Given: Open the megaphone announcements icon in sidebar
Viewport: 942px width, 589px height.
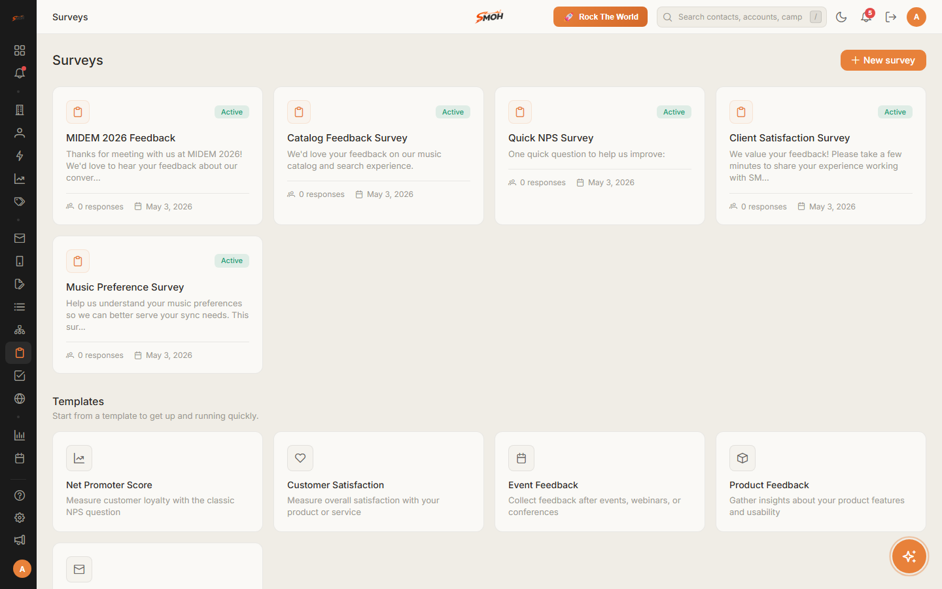Looking at the screenshot, I should [x=20, y=540].
